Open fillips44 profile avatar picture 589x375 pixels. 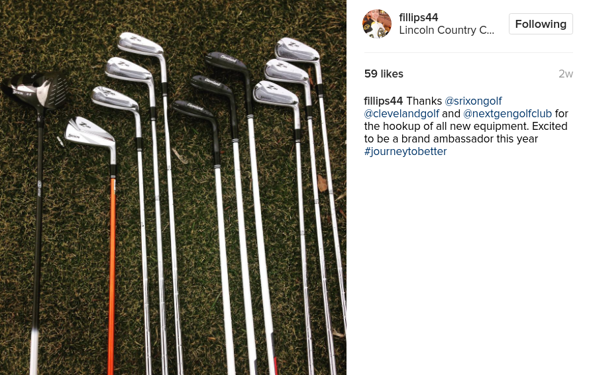pyautogui.click(x=377, y=24)
